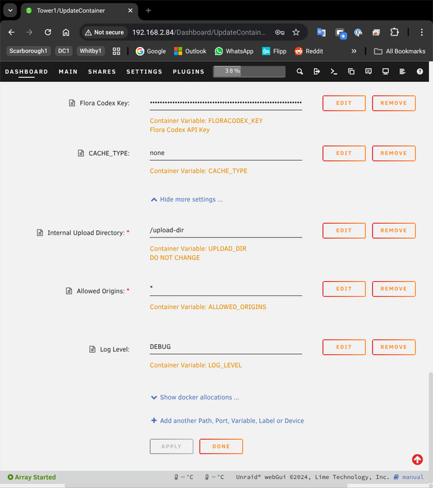Go to browser home page icon
This screenshot has width=433, height=488.
coord(66,32)
